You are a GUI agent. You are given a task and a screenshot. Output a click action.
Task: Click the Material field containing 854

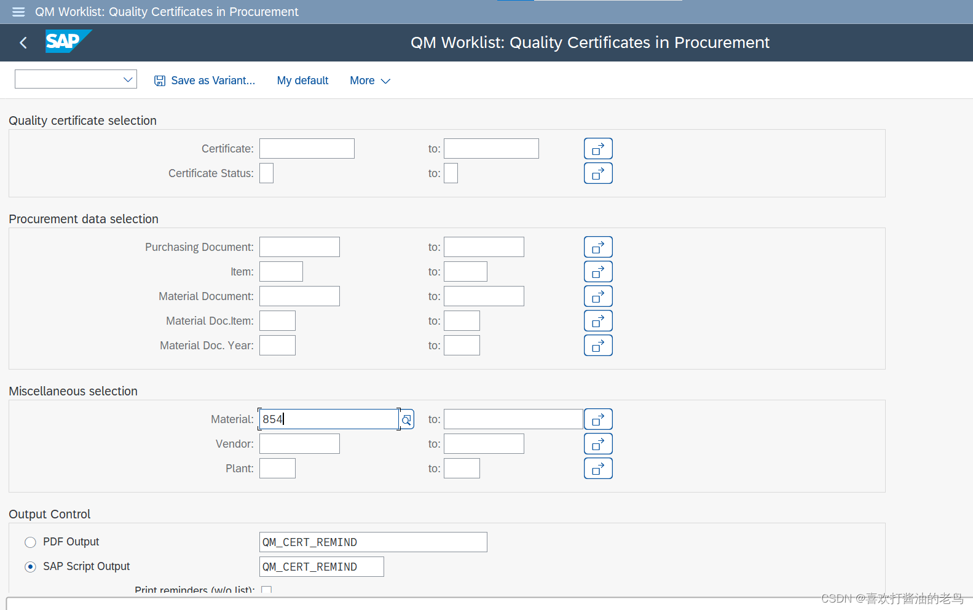(x=329, y=419)
